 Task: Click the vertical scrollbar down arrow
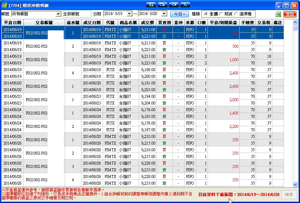(295, 184)
